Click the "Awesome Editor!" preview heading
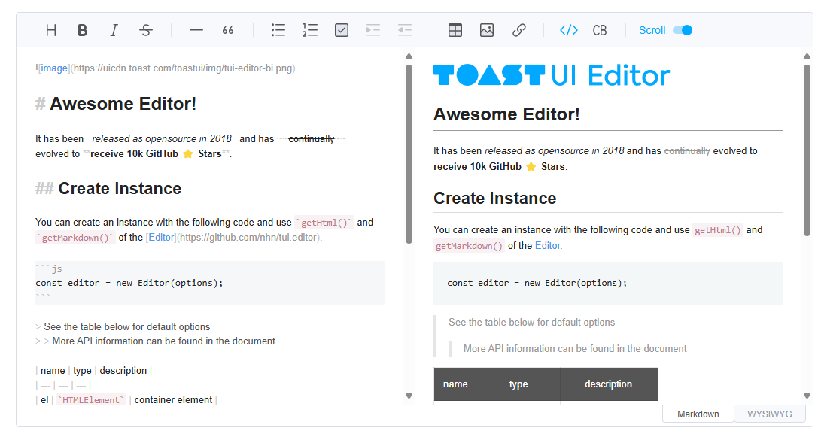 pos(506,114)
